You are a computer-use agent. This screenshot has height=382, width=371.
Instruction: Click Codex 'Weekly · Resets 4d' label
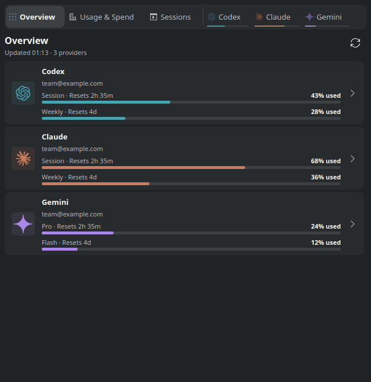point(69,112)
